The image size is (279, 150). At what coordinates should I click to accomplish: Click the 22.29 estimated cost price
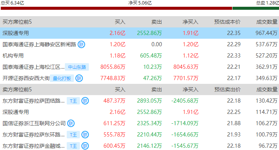point(234,44)
